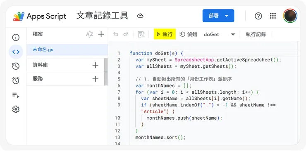
Task: Click the cloud saved status icon
Action: point(140,16)
